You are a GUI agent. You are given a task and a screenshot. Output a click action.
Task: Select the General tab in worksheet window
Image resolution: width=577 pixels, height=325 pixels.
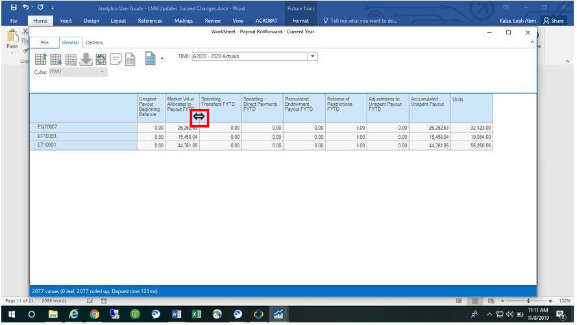tap(70, 43)
